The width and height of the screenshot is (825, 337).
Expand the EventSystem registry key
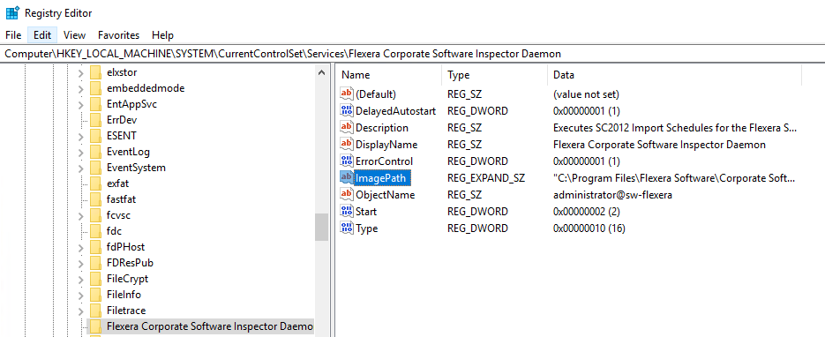[80, 168]
